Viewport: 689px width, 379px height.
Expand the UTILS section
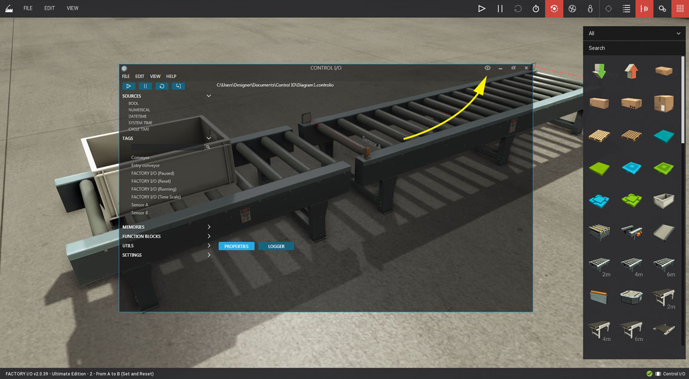point(209,246)
